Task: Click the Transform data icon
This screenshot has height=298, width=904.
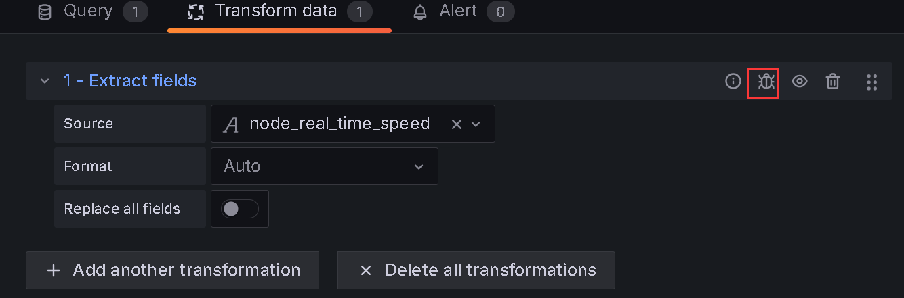Action: (x=197, y=11)
